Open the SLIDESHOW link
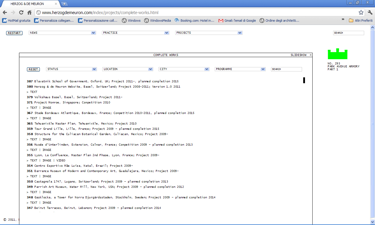Screen dimensions: 375x225 (x=298, y=55)
